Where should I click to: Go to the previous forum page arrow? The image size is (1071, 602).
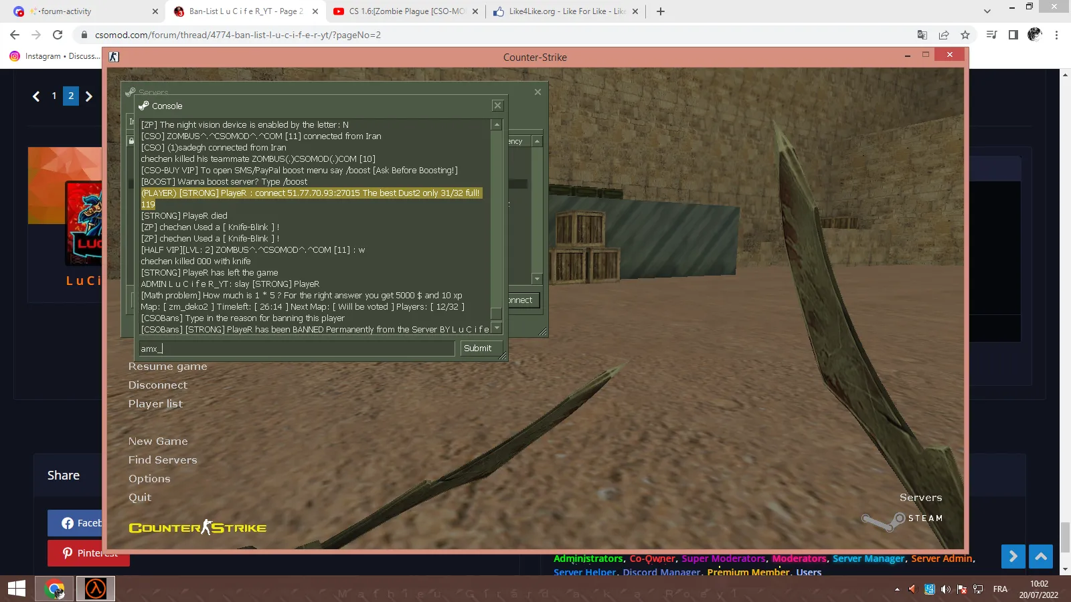point(36,96)
